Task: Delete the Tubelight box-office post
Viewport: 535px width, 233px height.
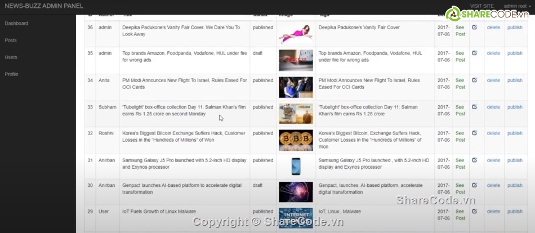Action: point(493,107)
